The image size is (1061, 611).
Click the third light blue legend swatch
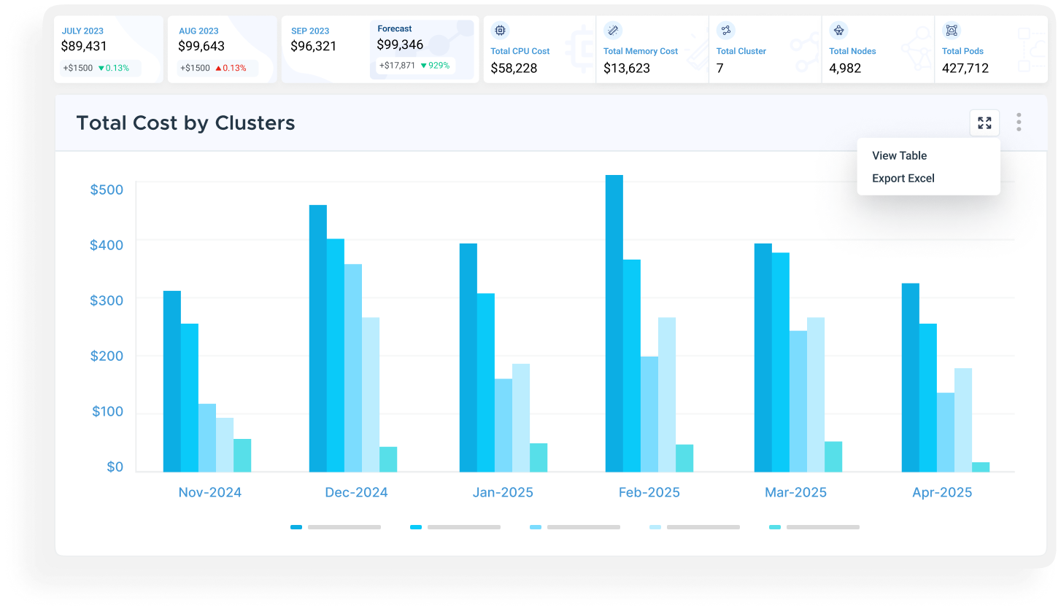536,526
